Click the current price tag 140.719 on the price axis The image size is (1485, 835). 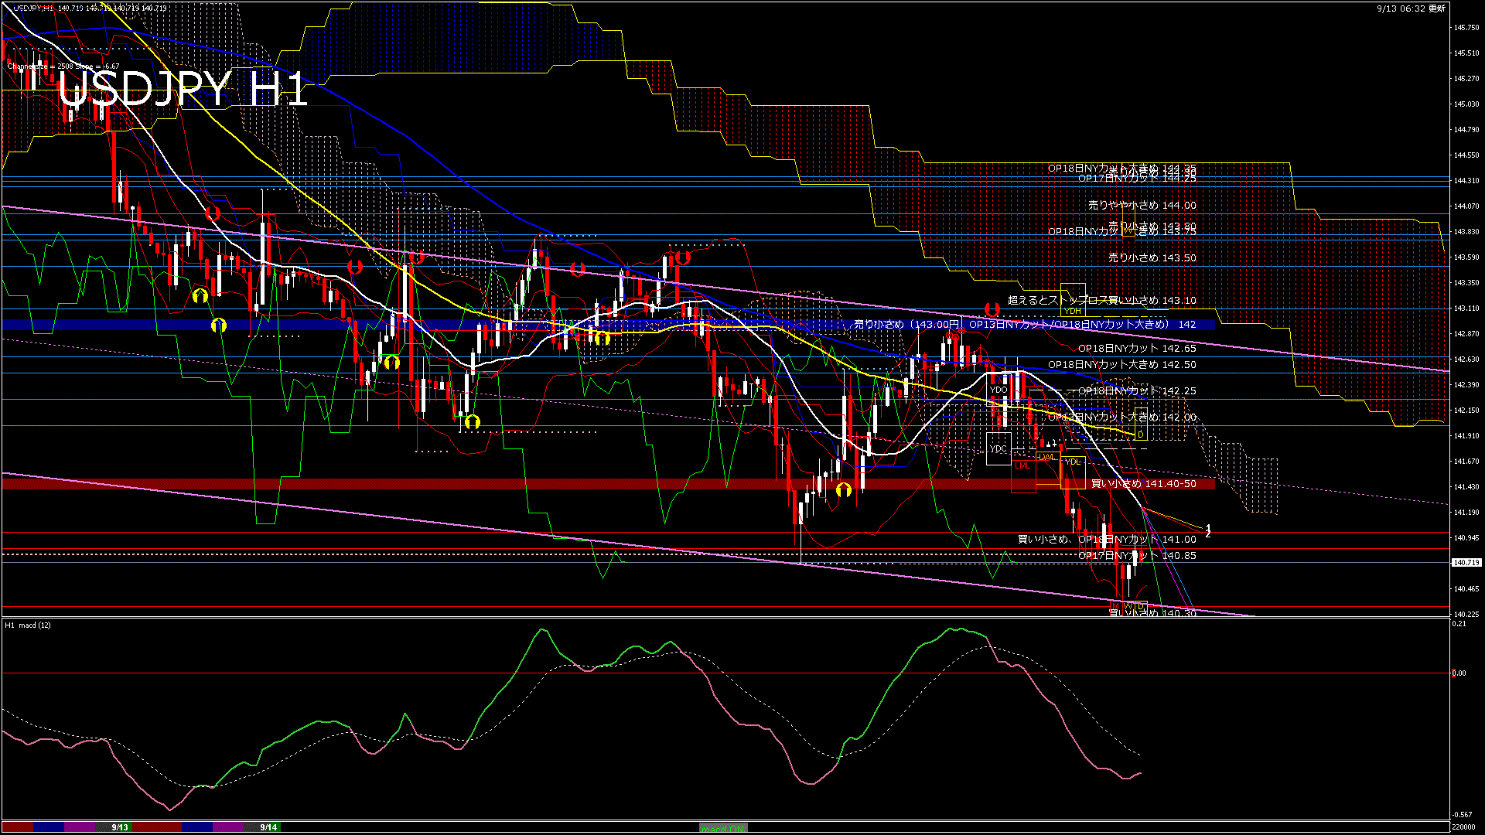[x=1466, y=563]
